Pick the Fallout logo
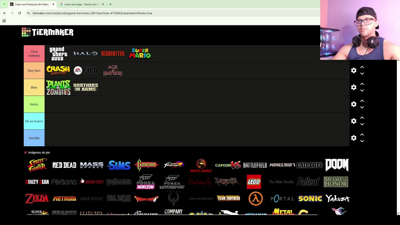Image resolution: width=400 pixels, height=225 pixels. pyautogui.click(x=308, y=182)
